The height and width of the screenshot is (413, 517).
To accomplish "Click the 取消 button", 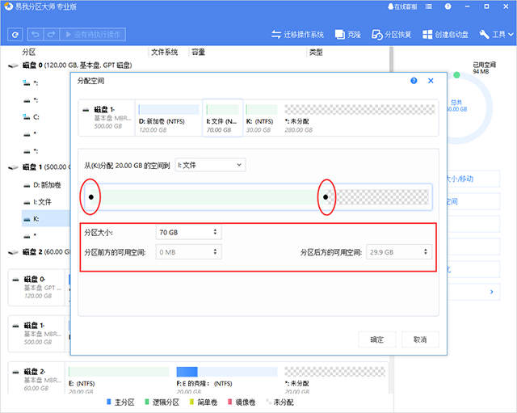I will (419, 339).
